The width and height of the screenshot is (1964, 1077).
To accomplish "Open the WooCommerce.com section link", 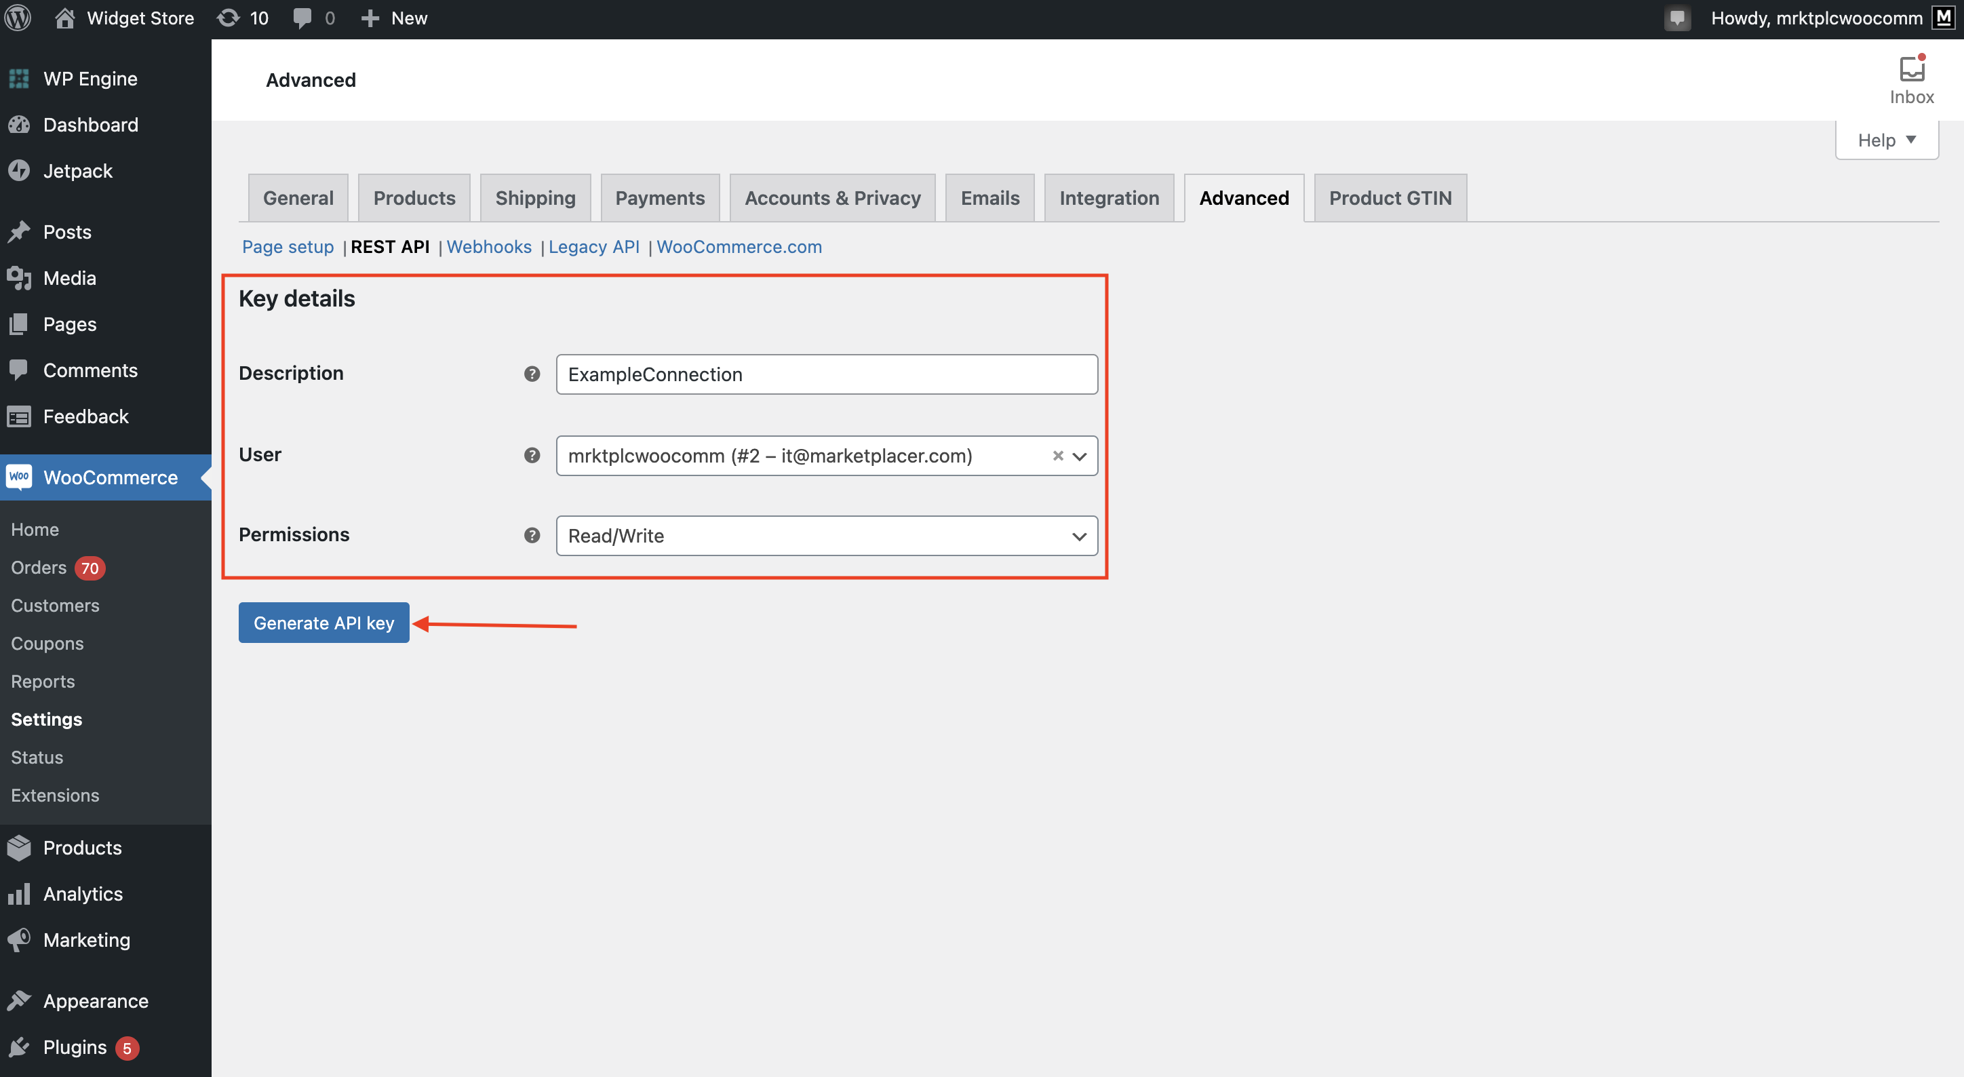I will pos(739,247).
